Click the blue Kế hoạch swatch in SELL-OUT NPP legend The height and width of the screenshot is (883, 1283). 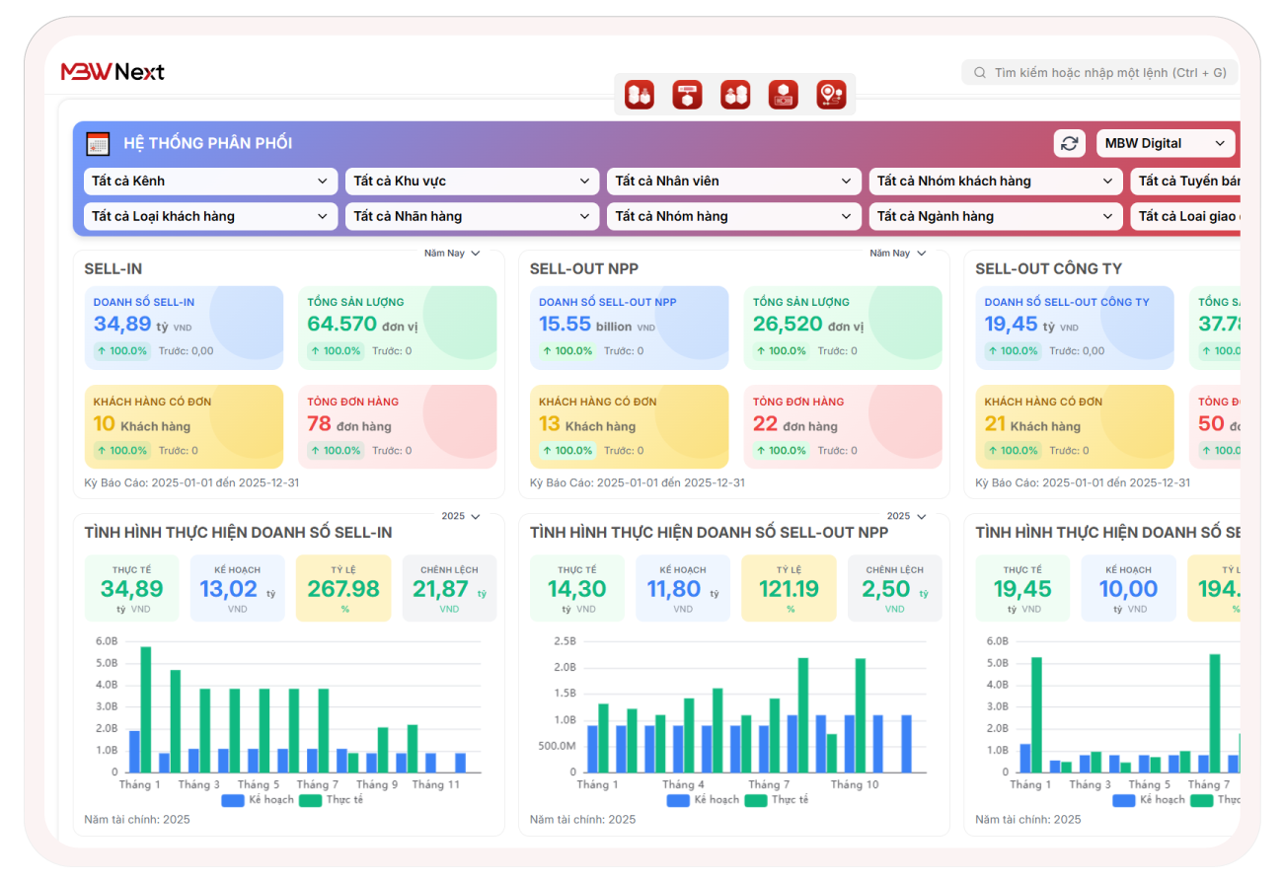point(678,800)
